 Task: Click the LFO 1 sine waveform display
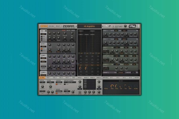point(106,52)
